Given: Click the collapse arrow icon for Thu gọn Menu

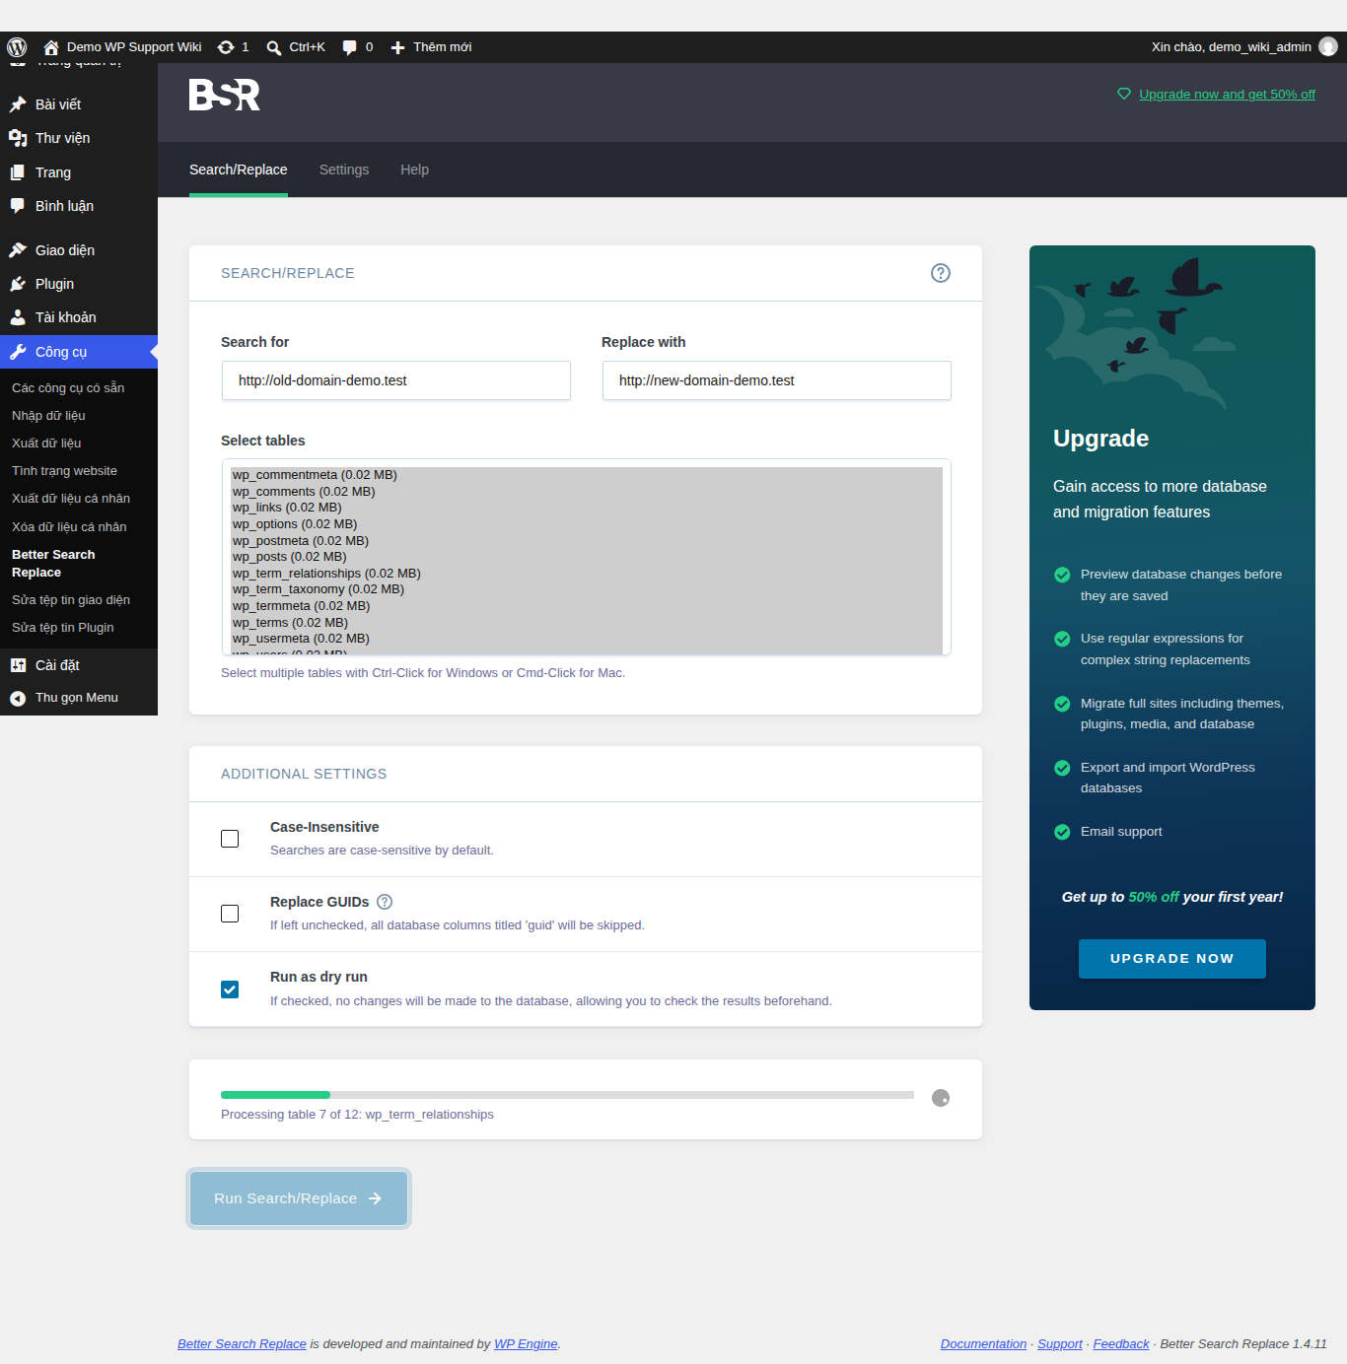Looking at the screenshot, I should point(18,698).
